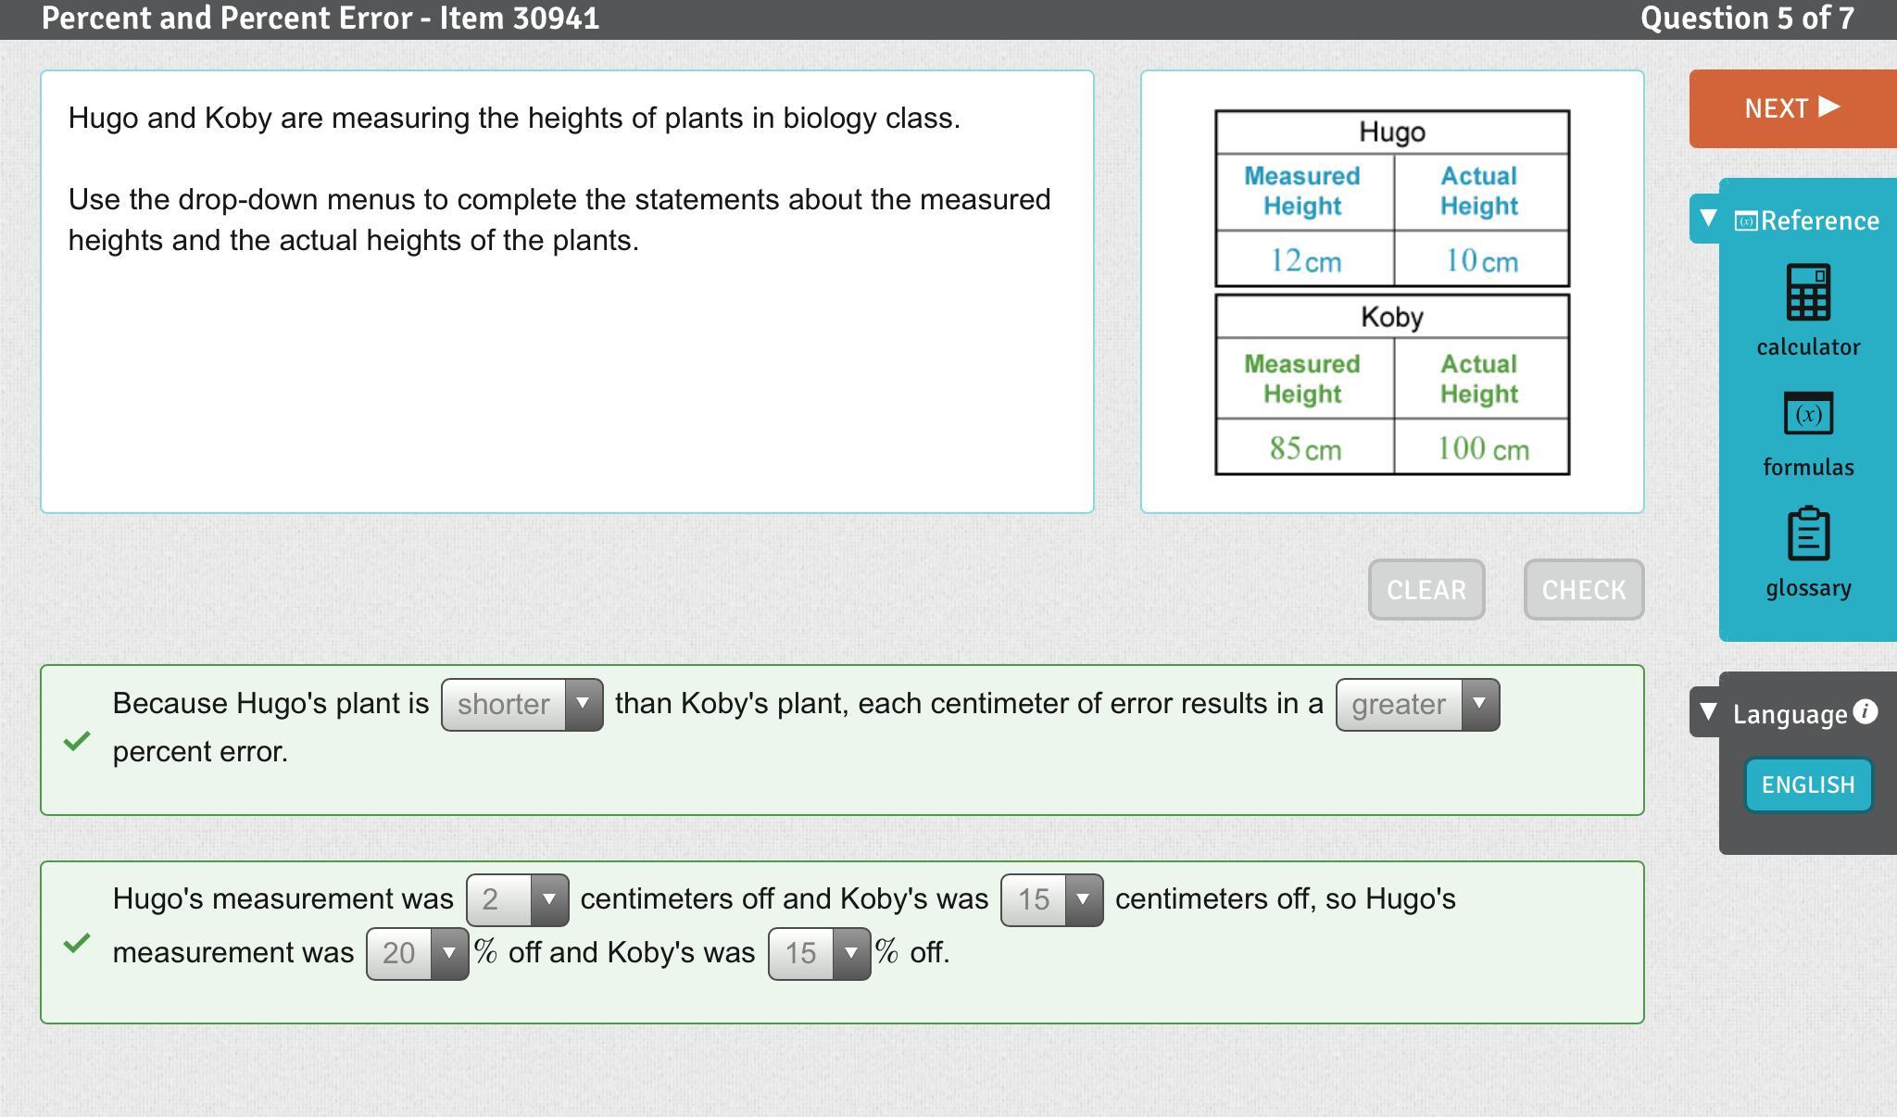Screen dimensions: 1897x1117
Task: Select the ENGLISH language button
Action: pos(1807,784)
